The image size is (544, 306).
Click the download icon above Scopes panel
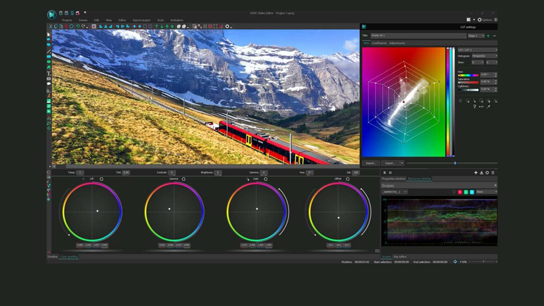click(x=482, y=172)
